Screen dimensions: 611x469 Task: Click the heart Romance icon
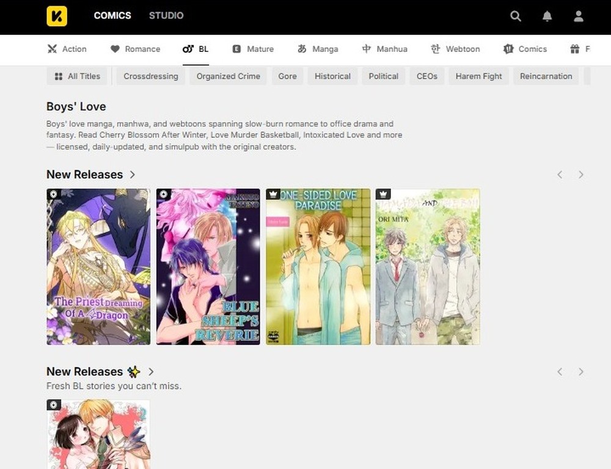point(115,49)
